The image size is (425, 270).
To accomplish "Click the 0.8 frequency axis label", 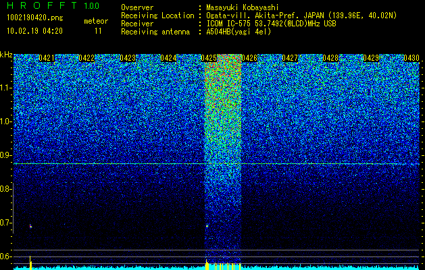I will [x=5, y=189].
